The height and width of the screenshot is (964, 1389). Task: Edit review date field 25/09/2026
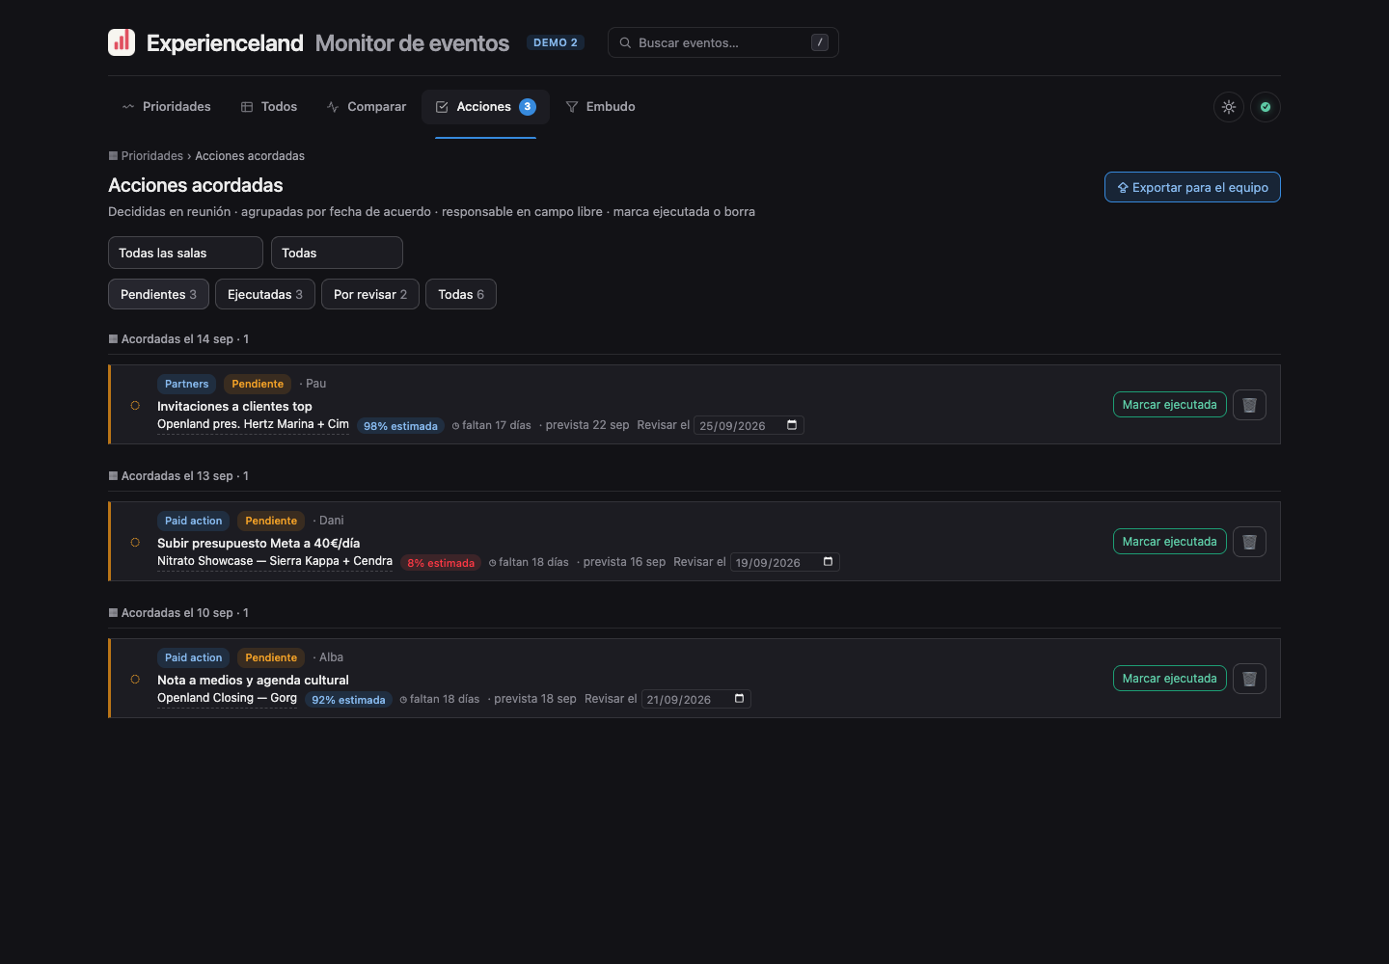click(749, 425)
